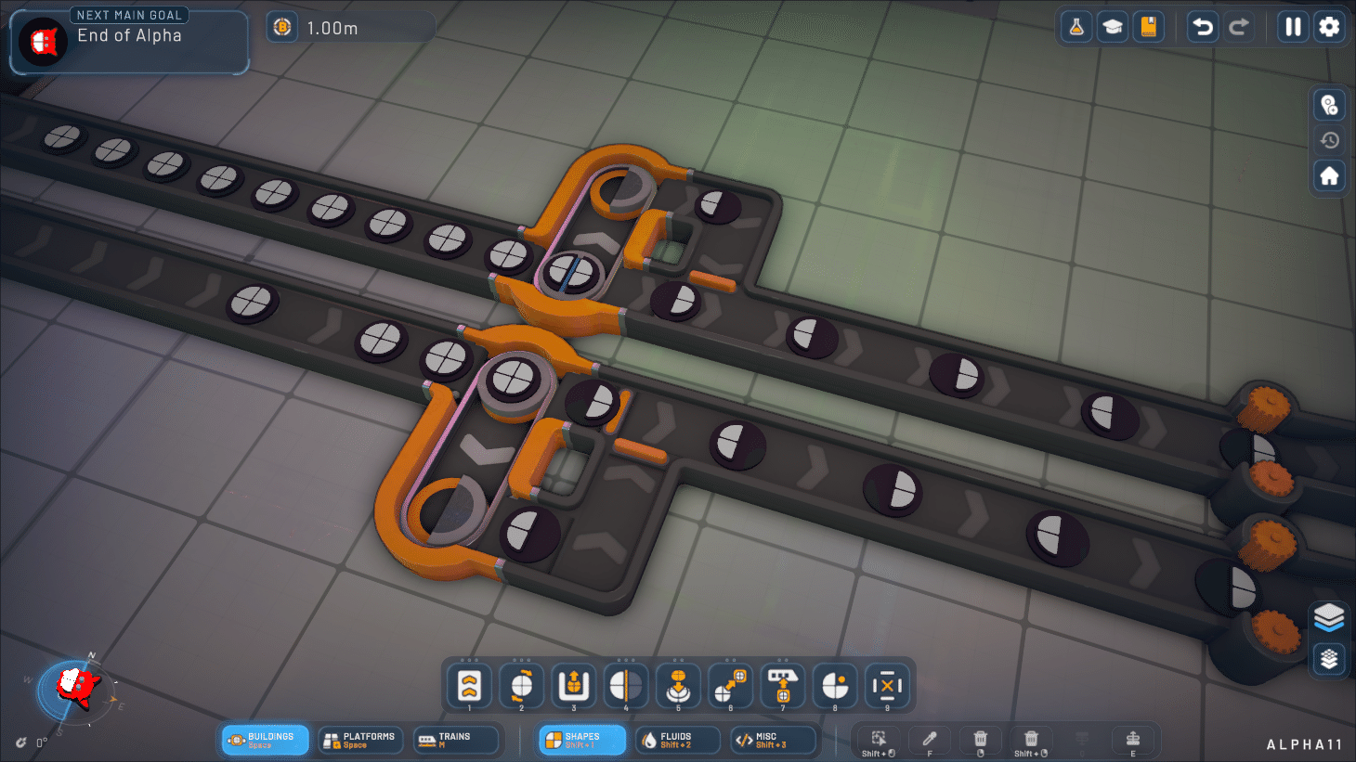Open the Next Main Goal panel
This screenshot has height=762, width=1356.
click(x=129, y=41)
